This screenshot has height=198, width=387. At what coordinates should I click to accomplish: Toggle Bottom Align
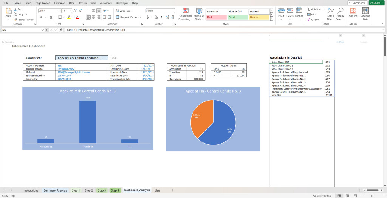99,11
